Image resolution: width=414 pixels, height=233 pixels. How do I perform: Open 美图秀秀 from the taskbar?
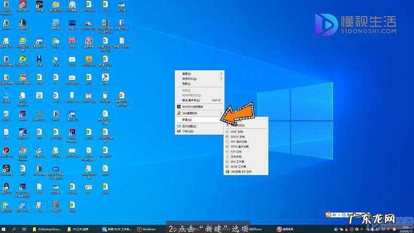point(284,229)
